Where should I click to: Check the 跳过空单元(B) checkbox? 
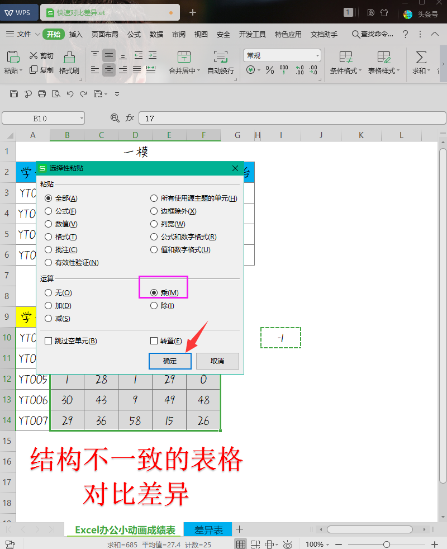pos(48,340)
